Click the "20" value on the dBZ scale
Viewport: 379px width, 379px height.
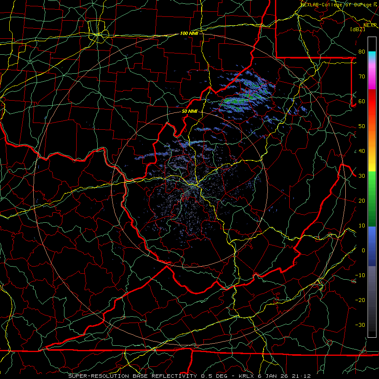[x=362, y=201]
